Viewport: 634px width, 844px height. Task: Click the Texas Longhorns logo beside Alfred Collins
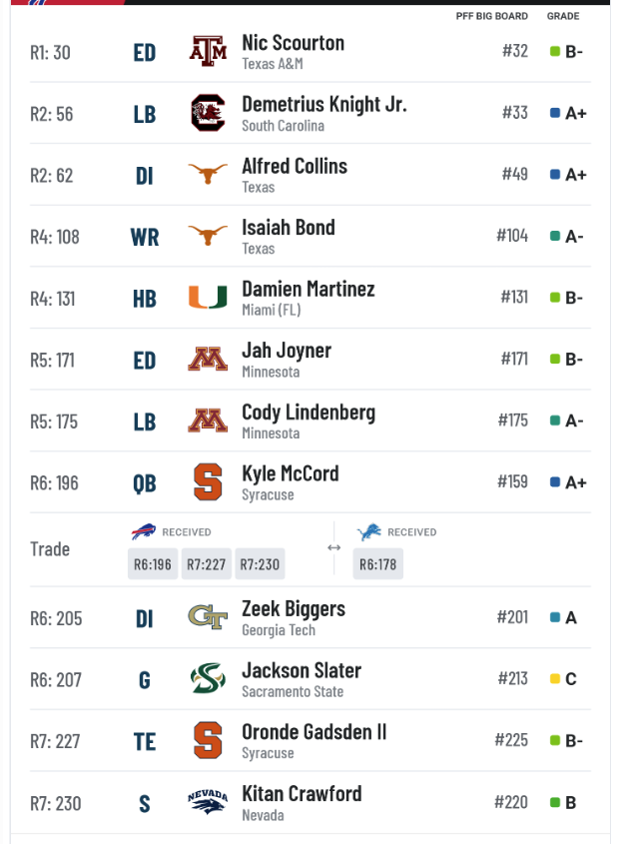click(208, 174)
